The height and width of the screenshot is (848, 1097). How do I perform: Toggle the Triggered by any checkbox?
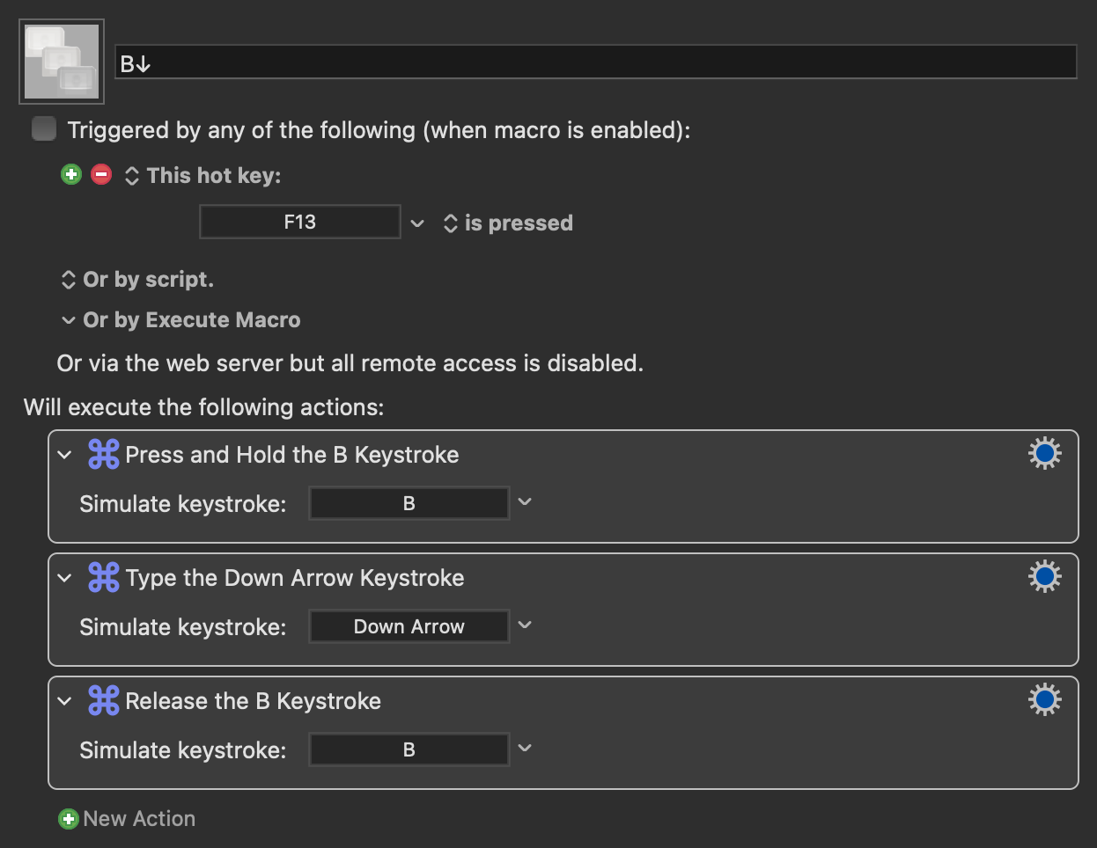(x=44, y=128)
